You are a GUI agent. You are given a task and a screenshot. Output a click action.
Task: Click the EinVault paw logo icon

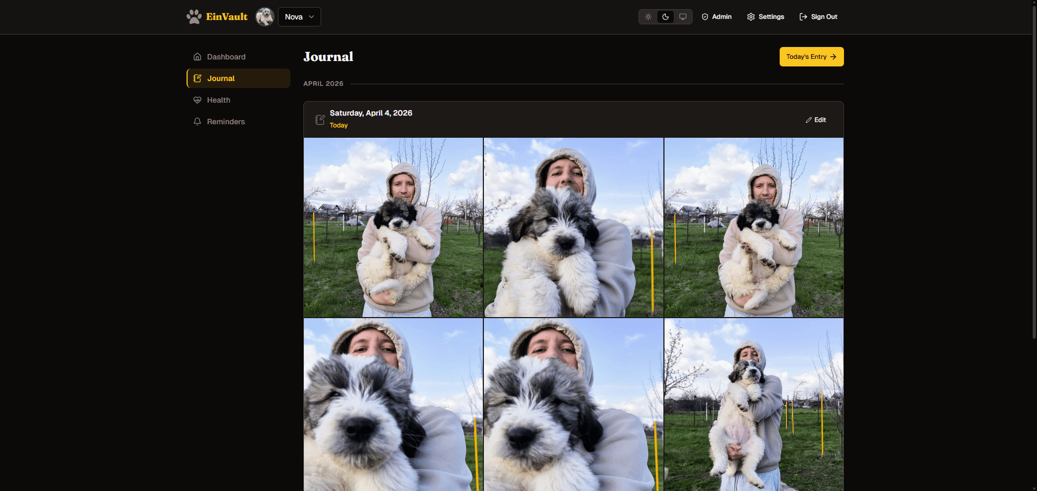tap(194, 17)
